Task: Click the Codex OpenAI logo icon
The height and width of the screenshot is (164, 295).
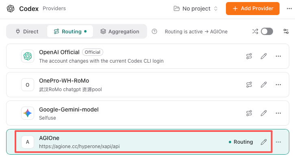Action: [11, 9]
